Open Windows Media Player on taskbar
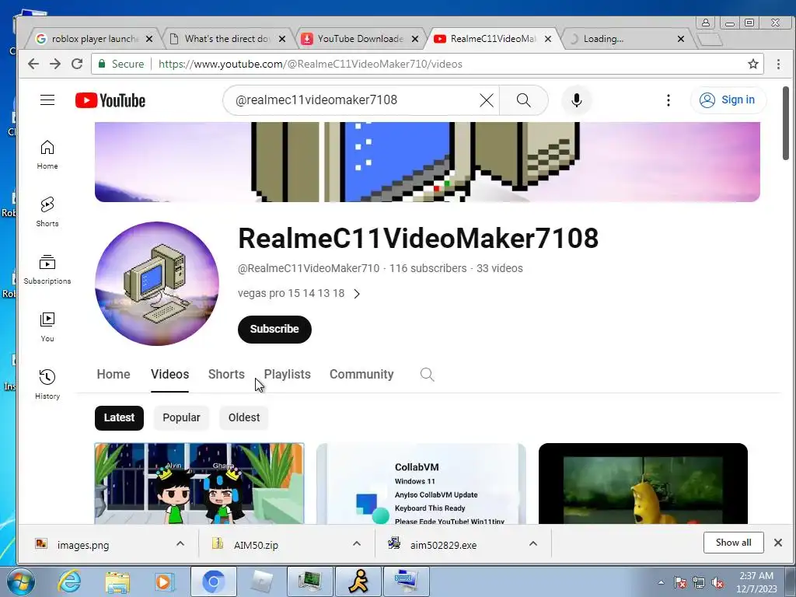 [x=164, y=581]
